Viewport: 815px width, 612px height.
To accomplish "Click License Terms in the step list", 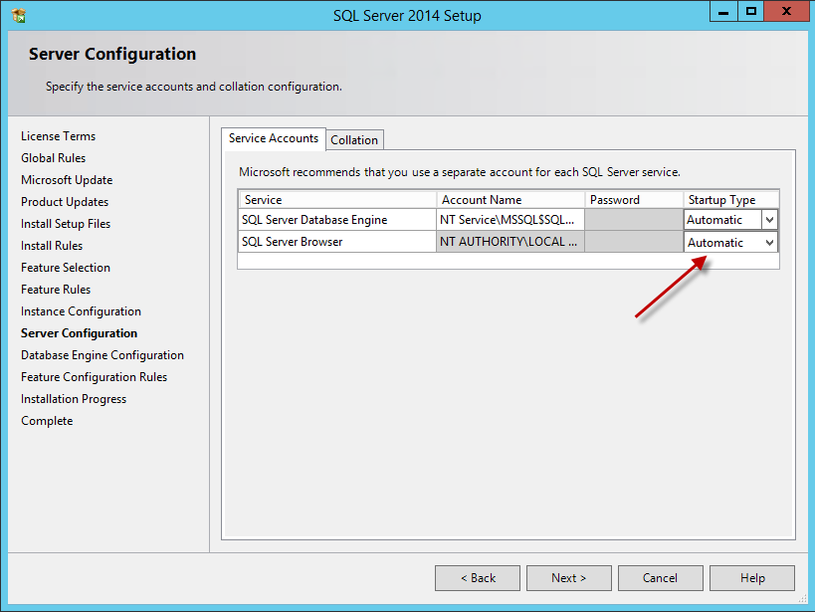I will pyautogui.click(x=58, y=136).
